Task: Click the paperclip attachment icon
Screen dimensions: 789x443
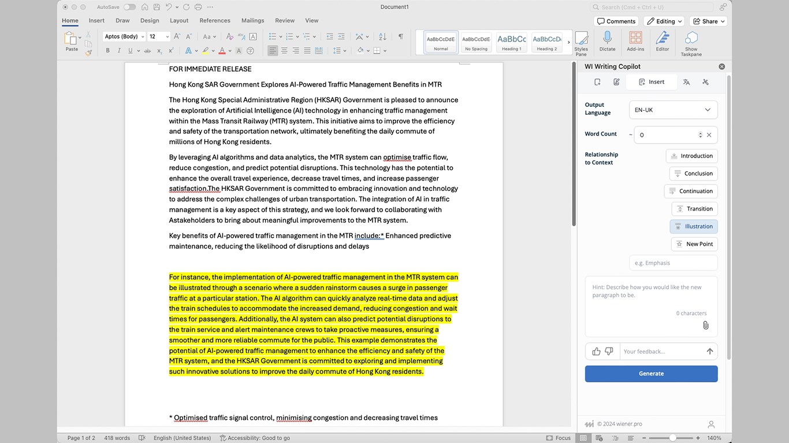Action: point(705,325)
